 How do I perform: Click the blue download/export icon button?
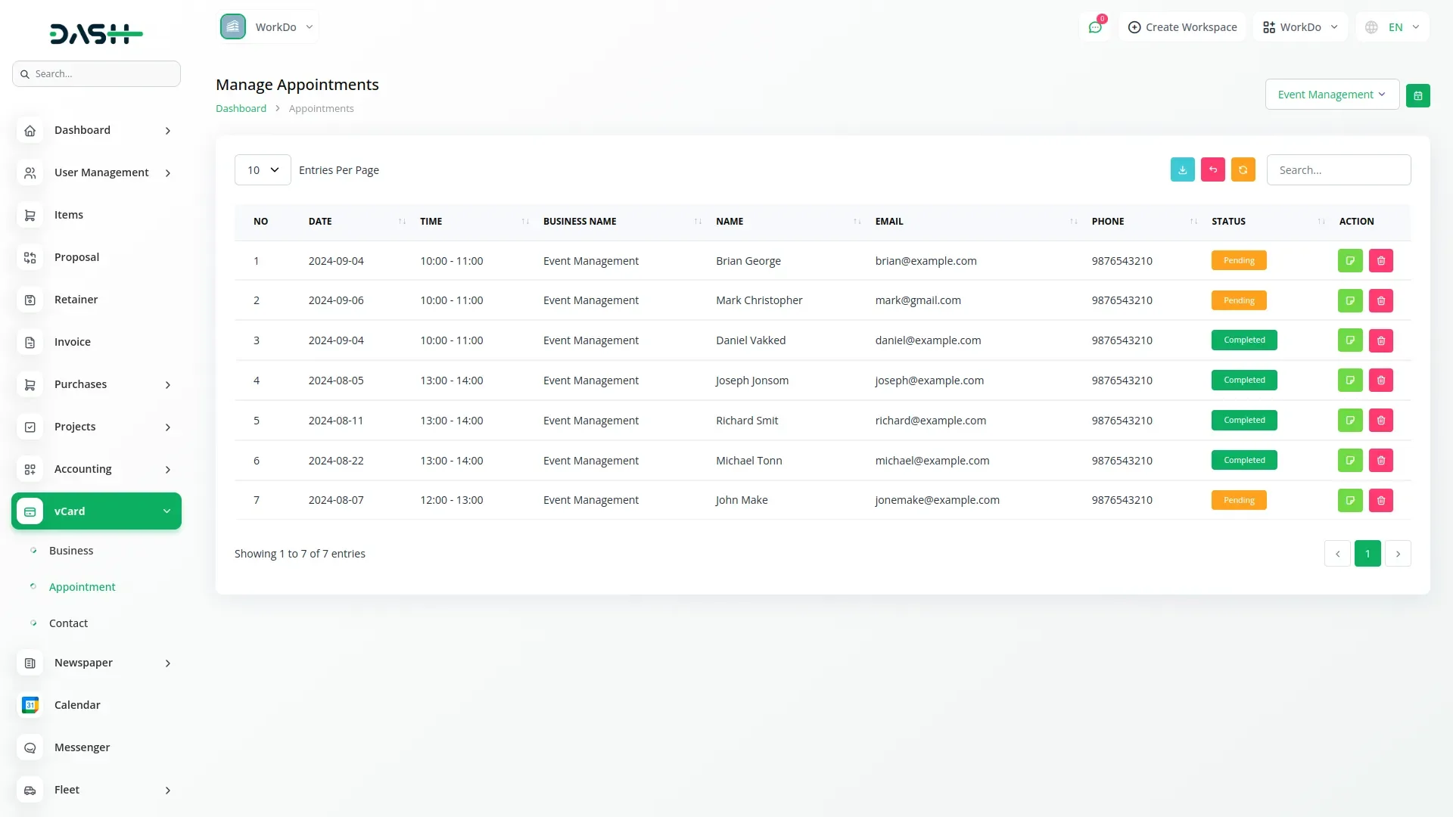(1182, 170)
